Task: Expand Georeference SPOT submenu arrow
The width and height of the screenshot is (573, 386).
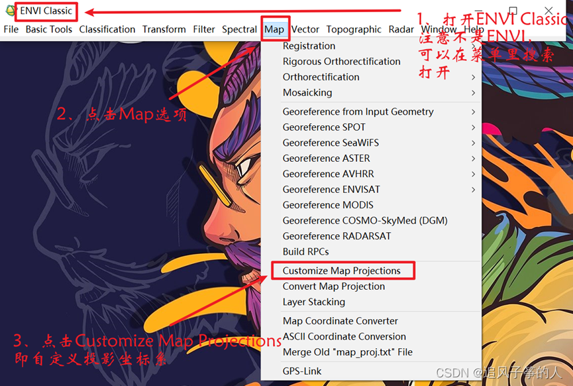Action: click(473, 127)
